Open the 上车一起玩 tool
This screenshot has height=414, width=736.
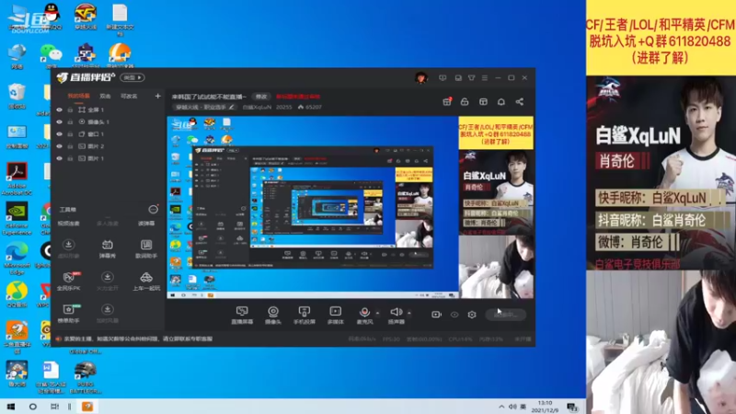point(146,281)
